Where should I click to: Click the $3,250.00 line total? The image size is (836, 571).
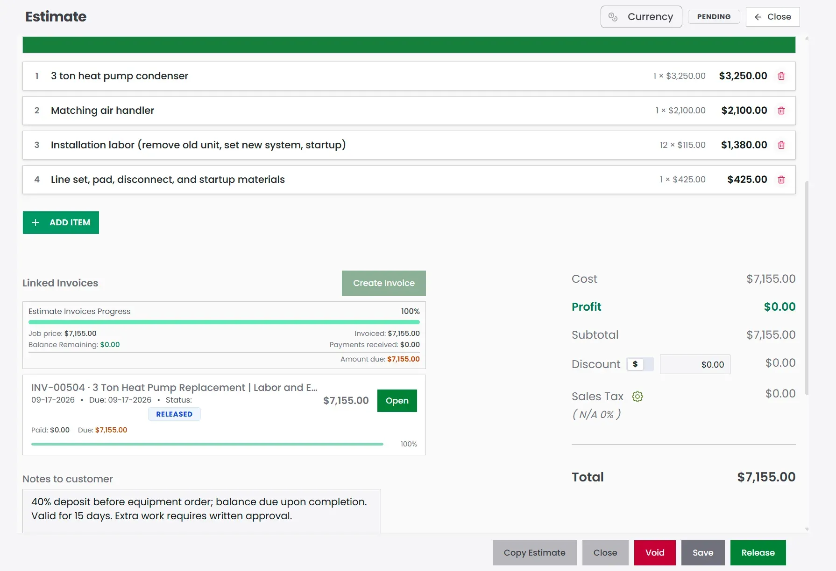tap(743, 76)
